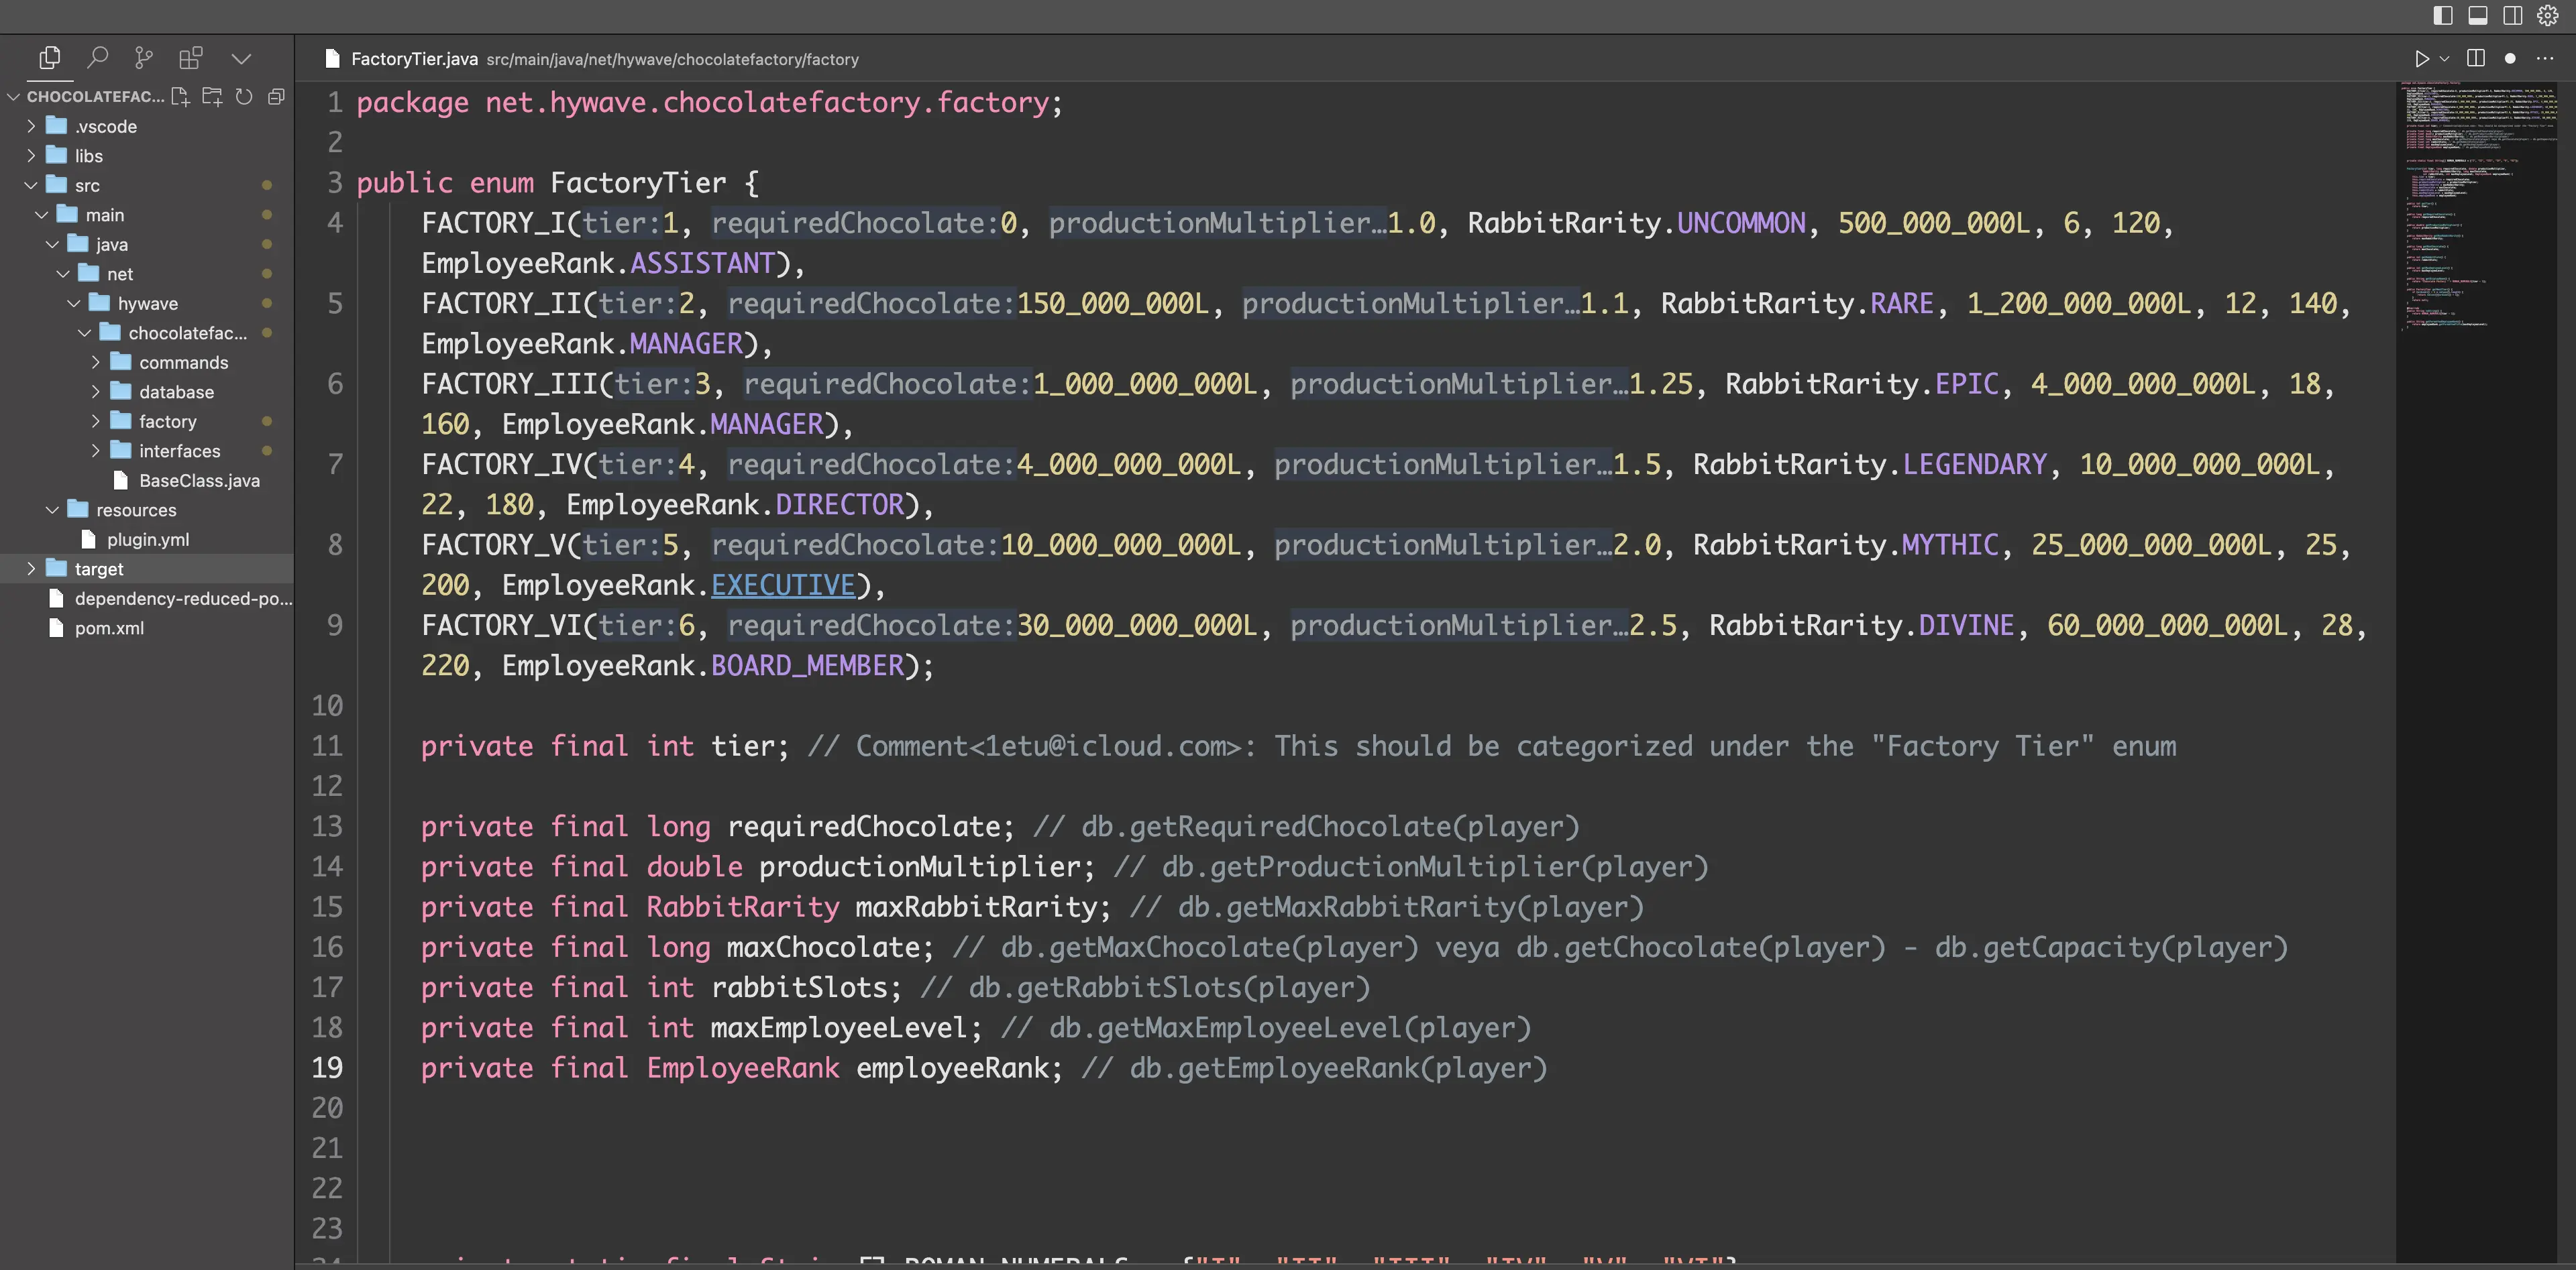Click the FactoryTier enum name
Image resolution: width=2576 pixels, height=1270 pixels.
pos(638,183)
